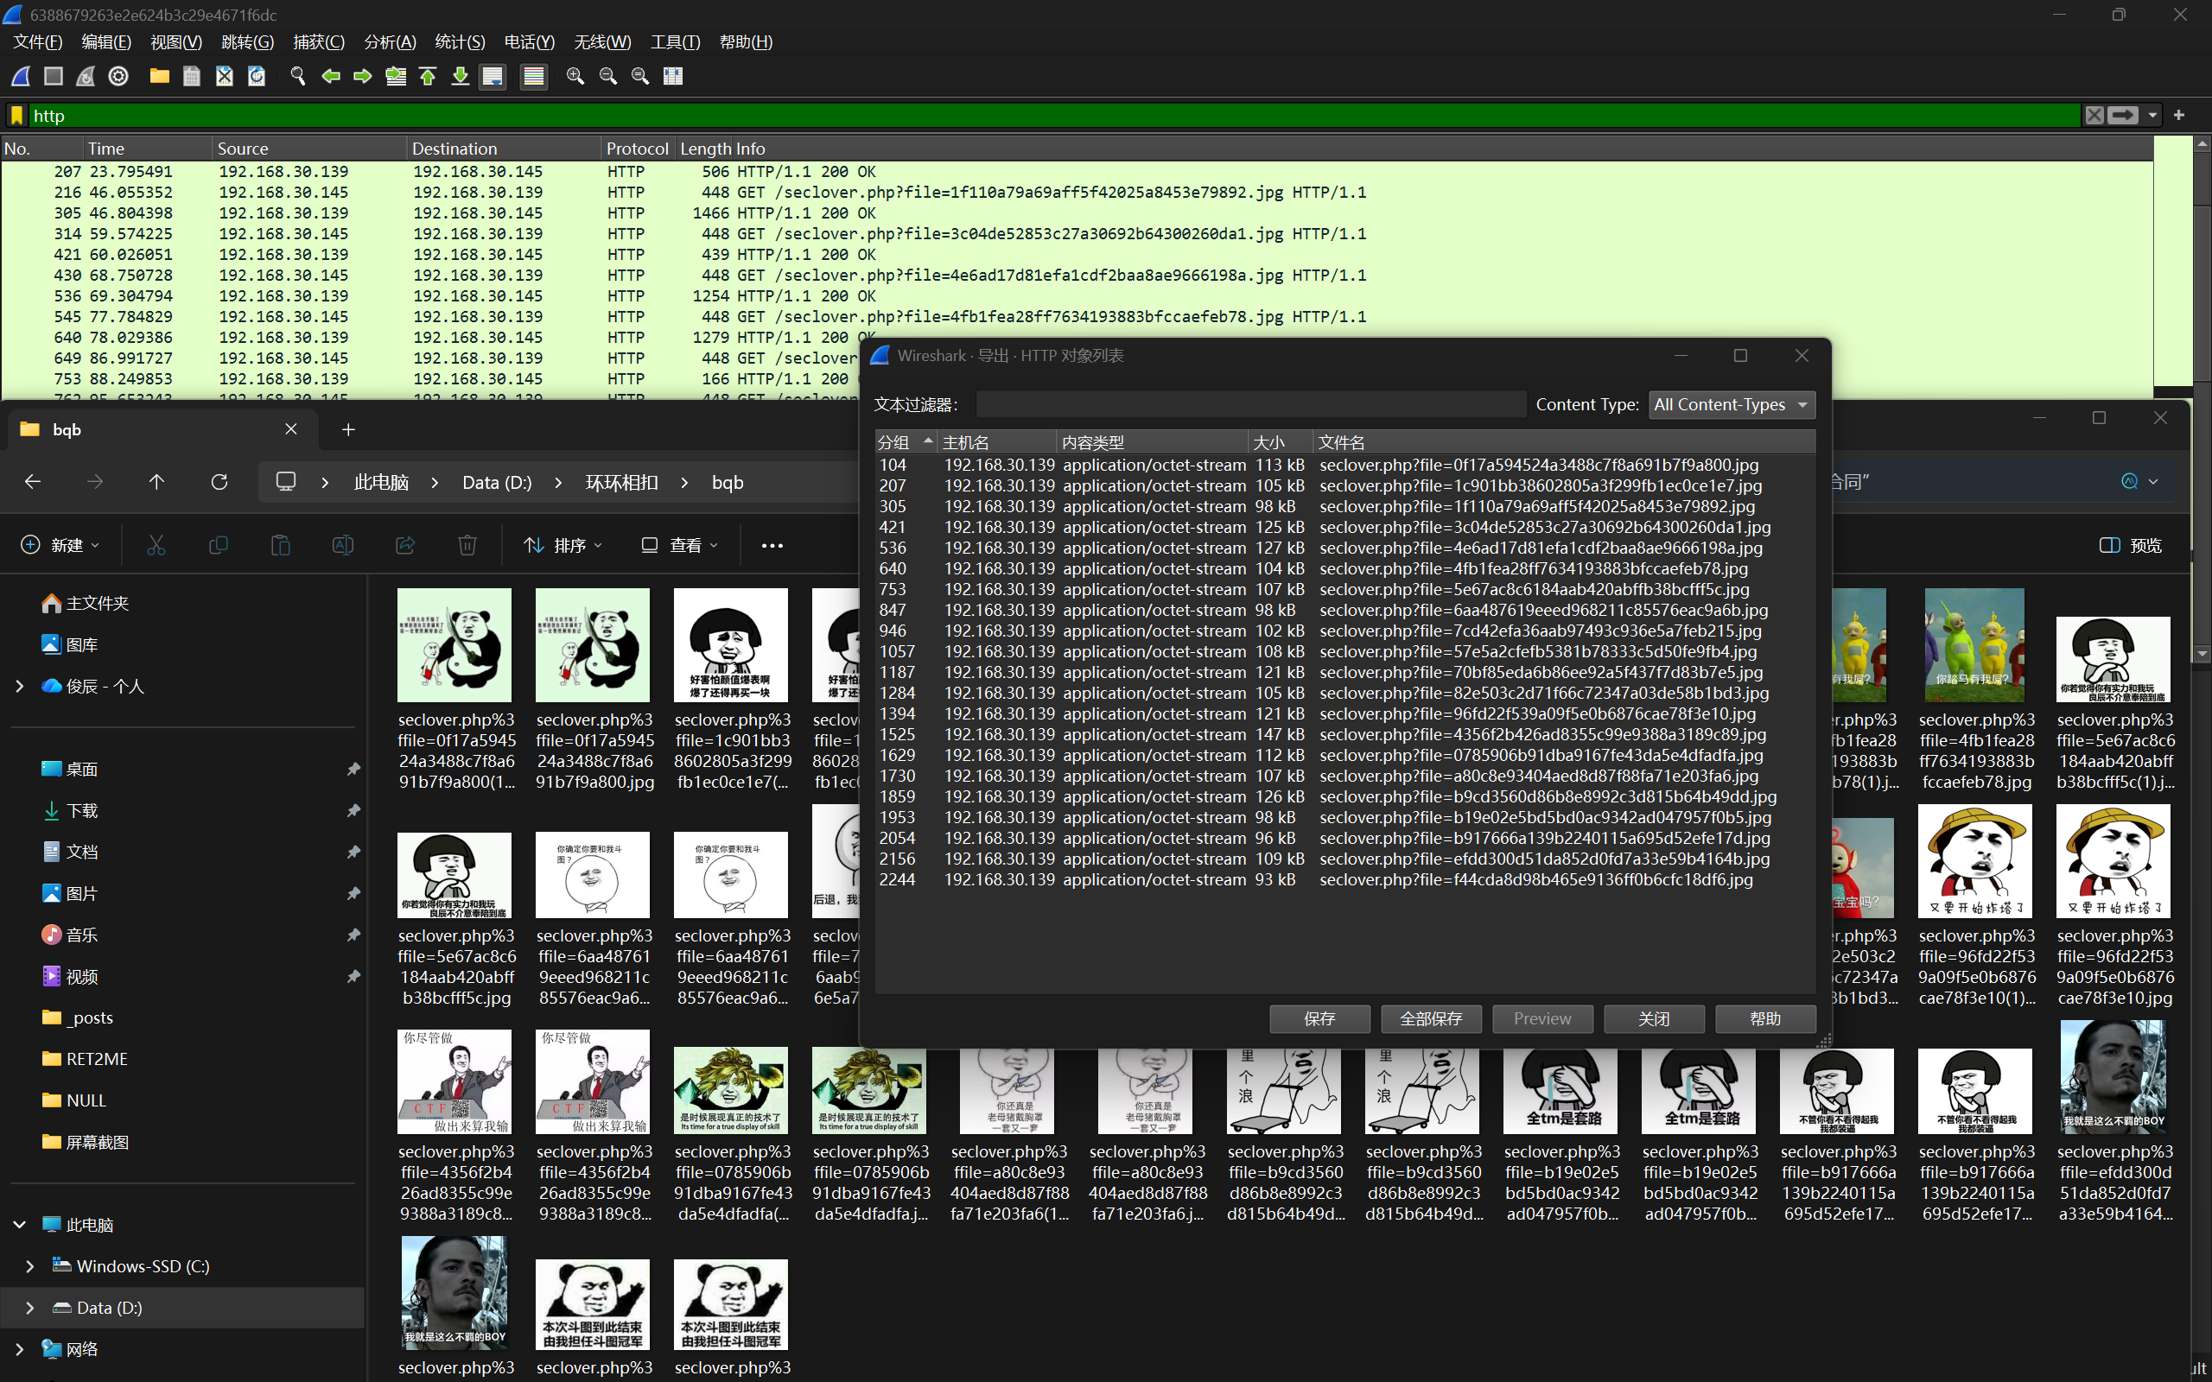Open the capture options gear icon

coord(118,77)
